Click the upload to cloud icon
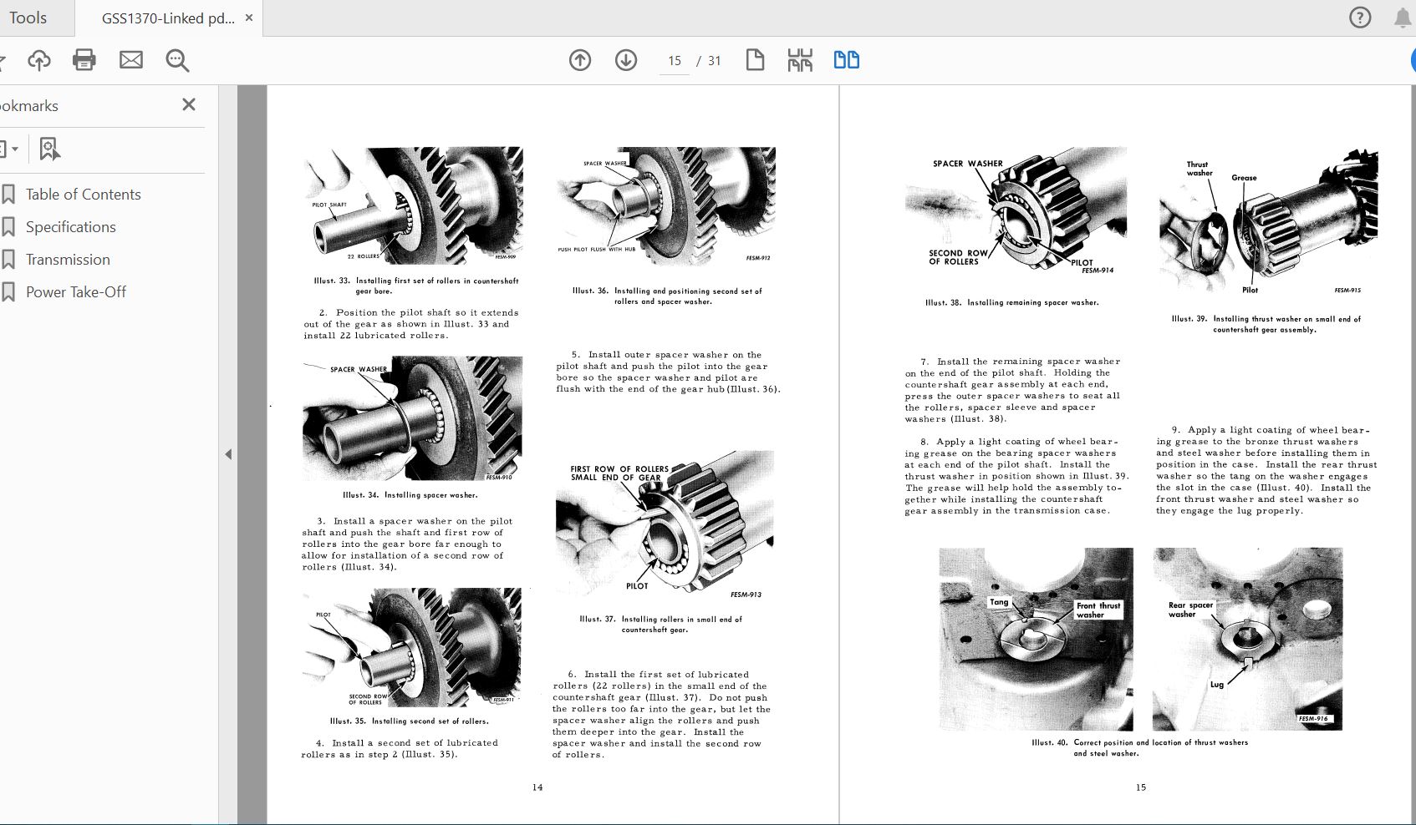 point(39,60)
